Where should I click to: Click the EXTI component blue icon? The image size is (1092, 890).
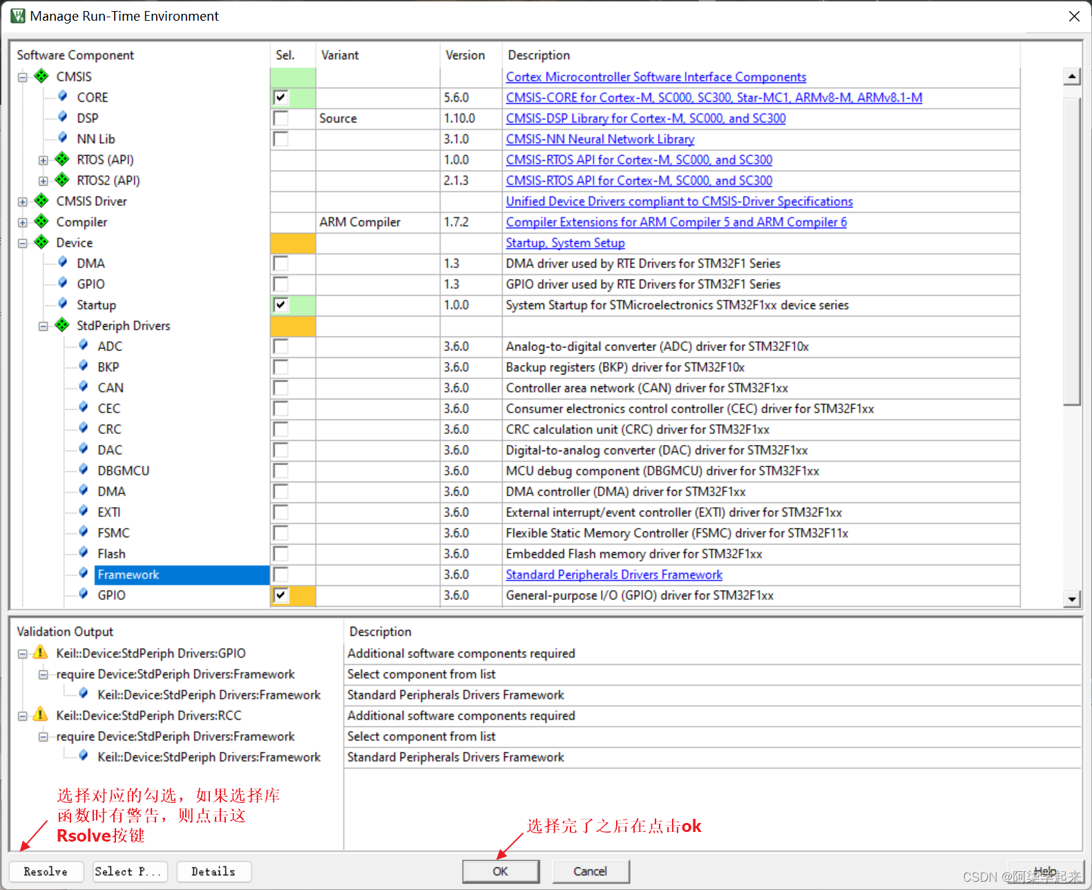tap(84, 511)
